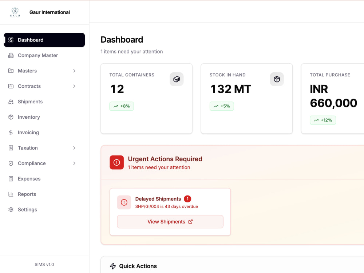364x273 pixels.
Task: Click the Total Containers value 12
Action: [x=117, y=89]
